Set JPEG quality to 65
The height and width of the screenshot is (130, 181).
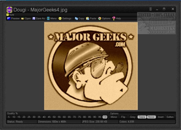point(69,117)
